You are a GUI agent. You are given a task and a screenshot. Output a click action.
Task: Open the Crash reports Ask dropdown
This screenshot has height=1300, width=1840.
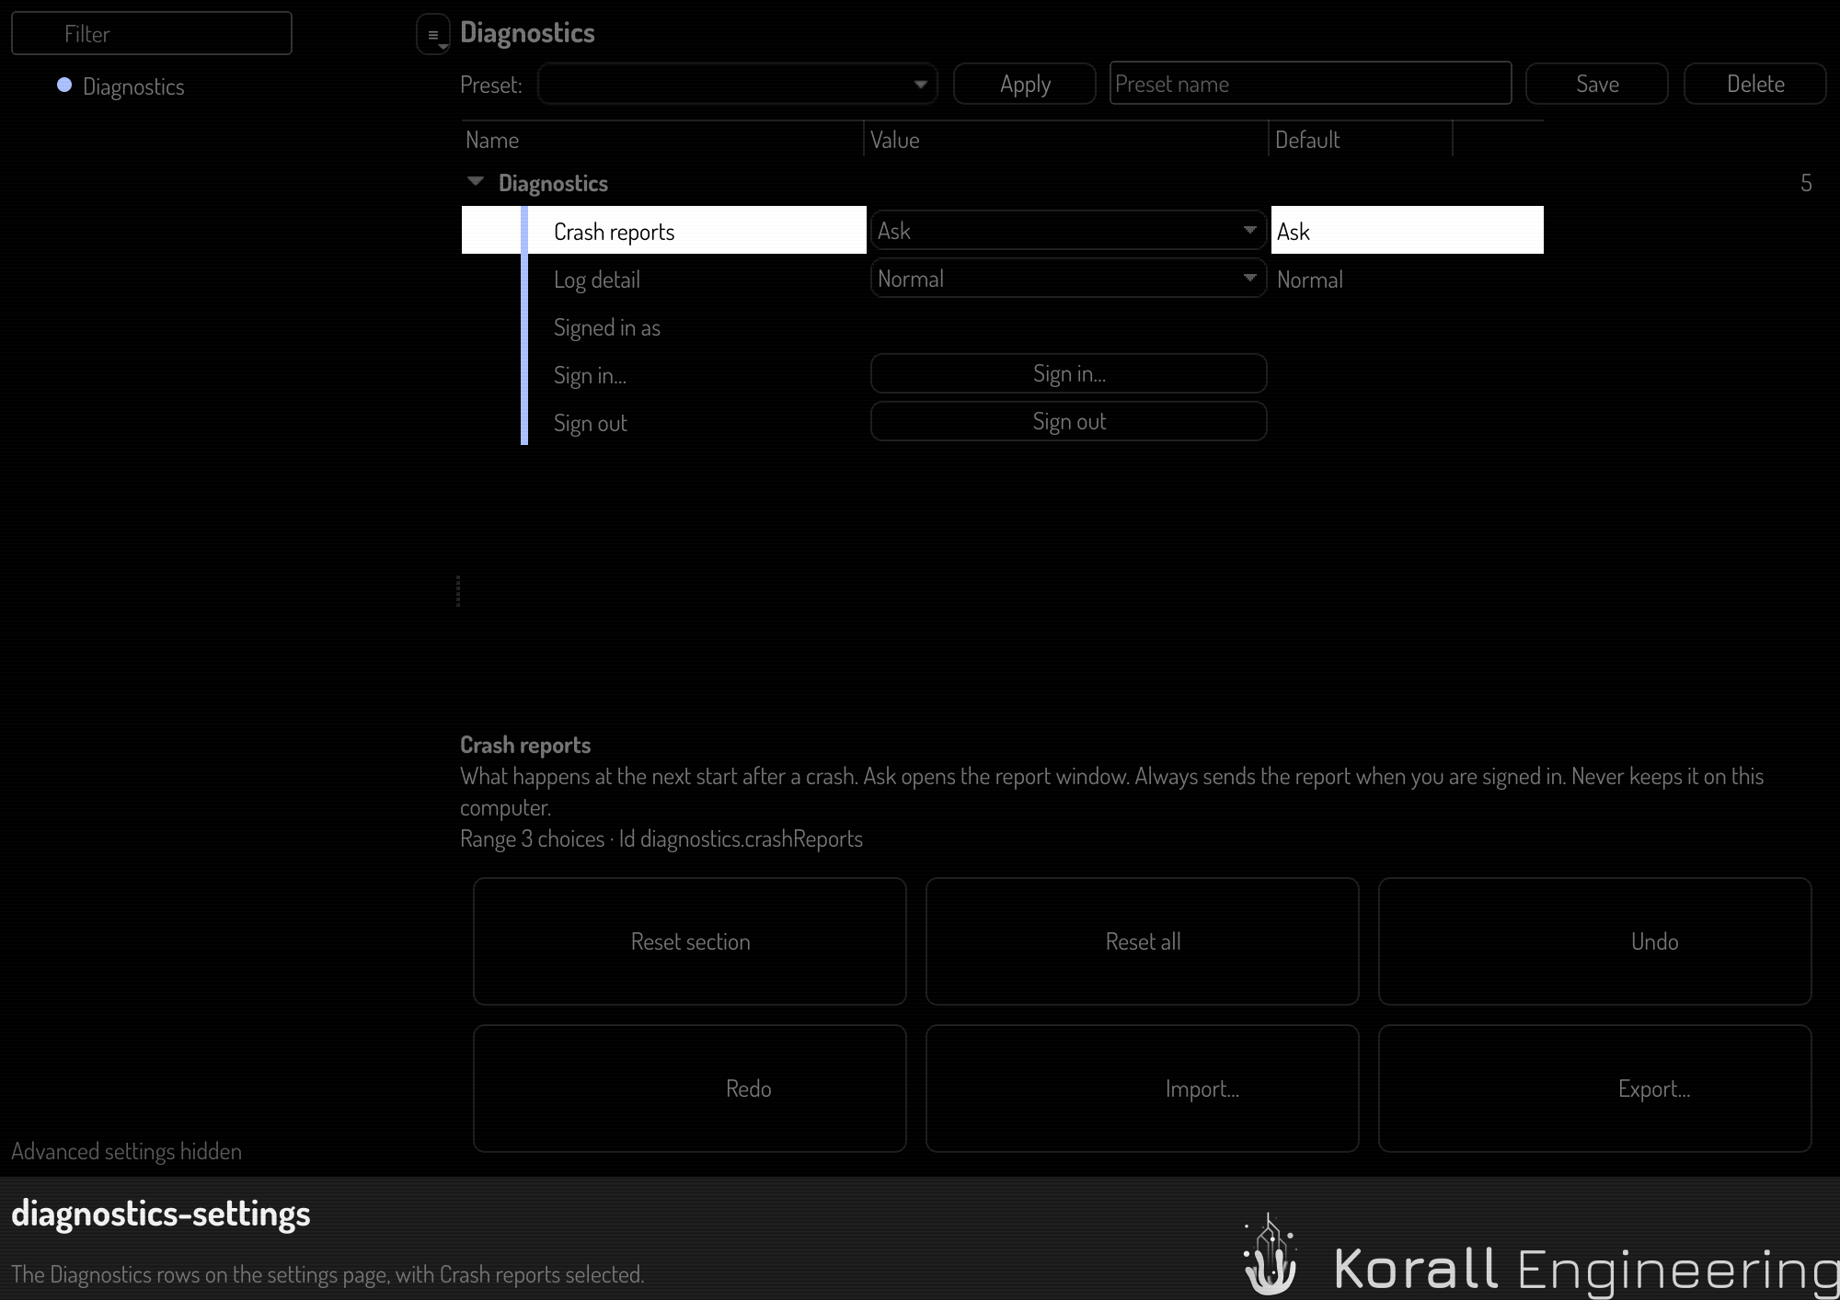click(1068, 231)
